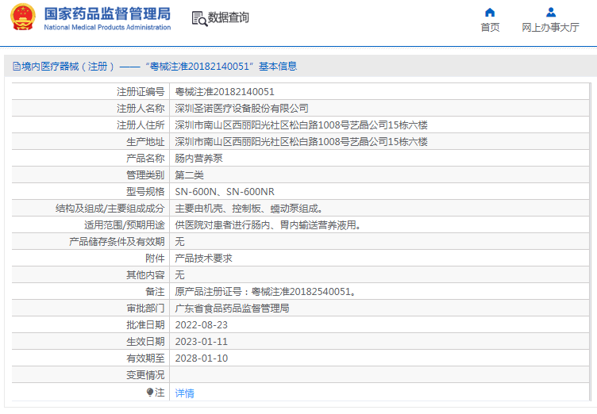597x414 pixels.
Task: Click the 网上办事大厅 person icon
Action: [x=550, y=12]
